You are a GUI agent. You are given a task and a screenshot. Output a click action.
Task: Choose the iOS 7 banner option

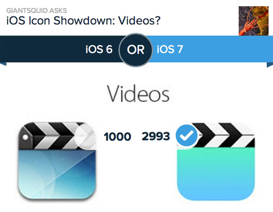tap(170, 49)
